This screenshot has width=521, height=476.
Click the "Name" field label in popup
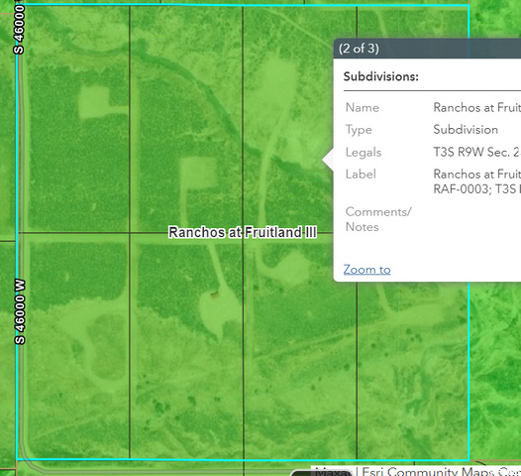(363, 107)
